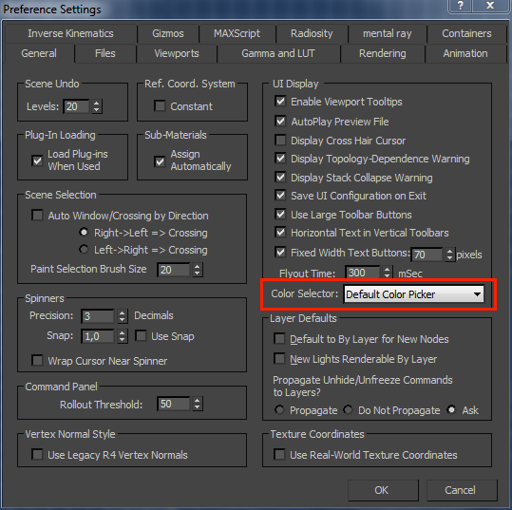Select the Do Not Propagate option
This screenshot has height=510, width=512.
(x=348, y=409)
